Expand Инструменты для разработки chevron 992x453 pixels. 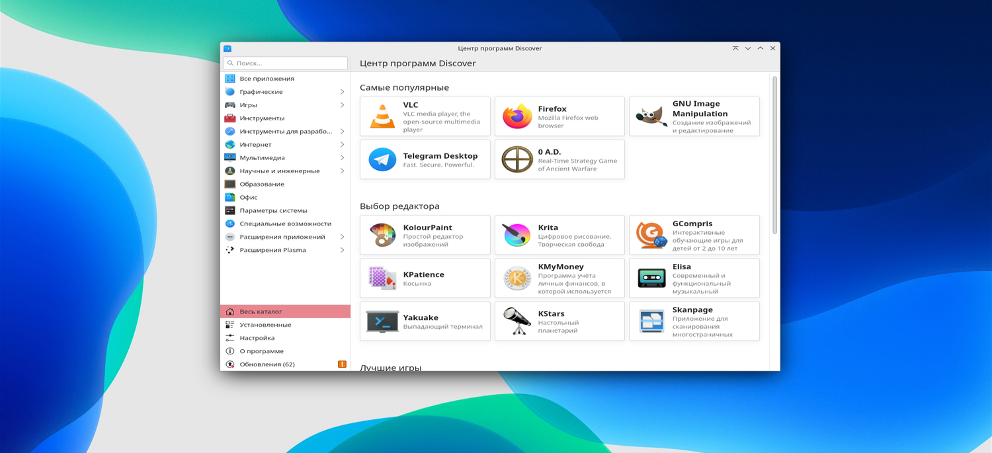[342, 132]
